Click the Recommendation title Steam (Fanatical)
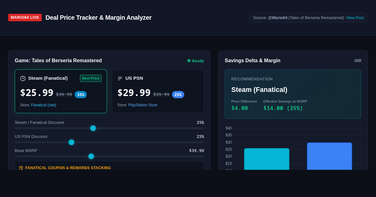The width and height of the screenshot is (376, 197). click(259, 90)
